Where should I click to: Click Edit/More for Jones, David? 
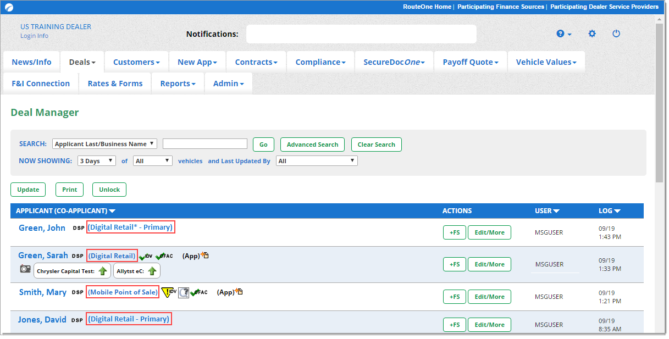point(489,325)
